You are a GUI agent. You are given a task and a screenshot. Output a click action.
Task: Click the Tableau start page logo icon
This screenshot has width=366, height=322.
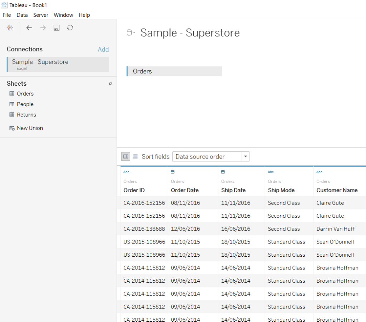10,28
